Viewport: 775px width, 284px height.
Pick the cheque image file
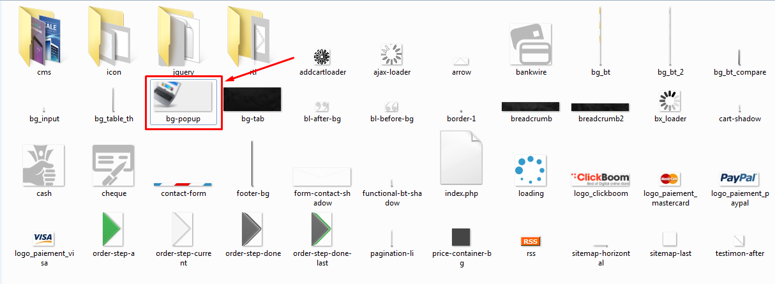coord(114,171)
